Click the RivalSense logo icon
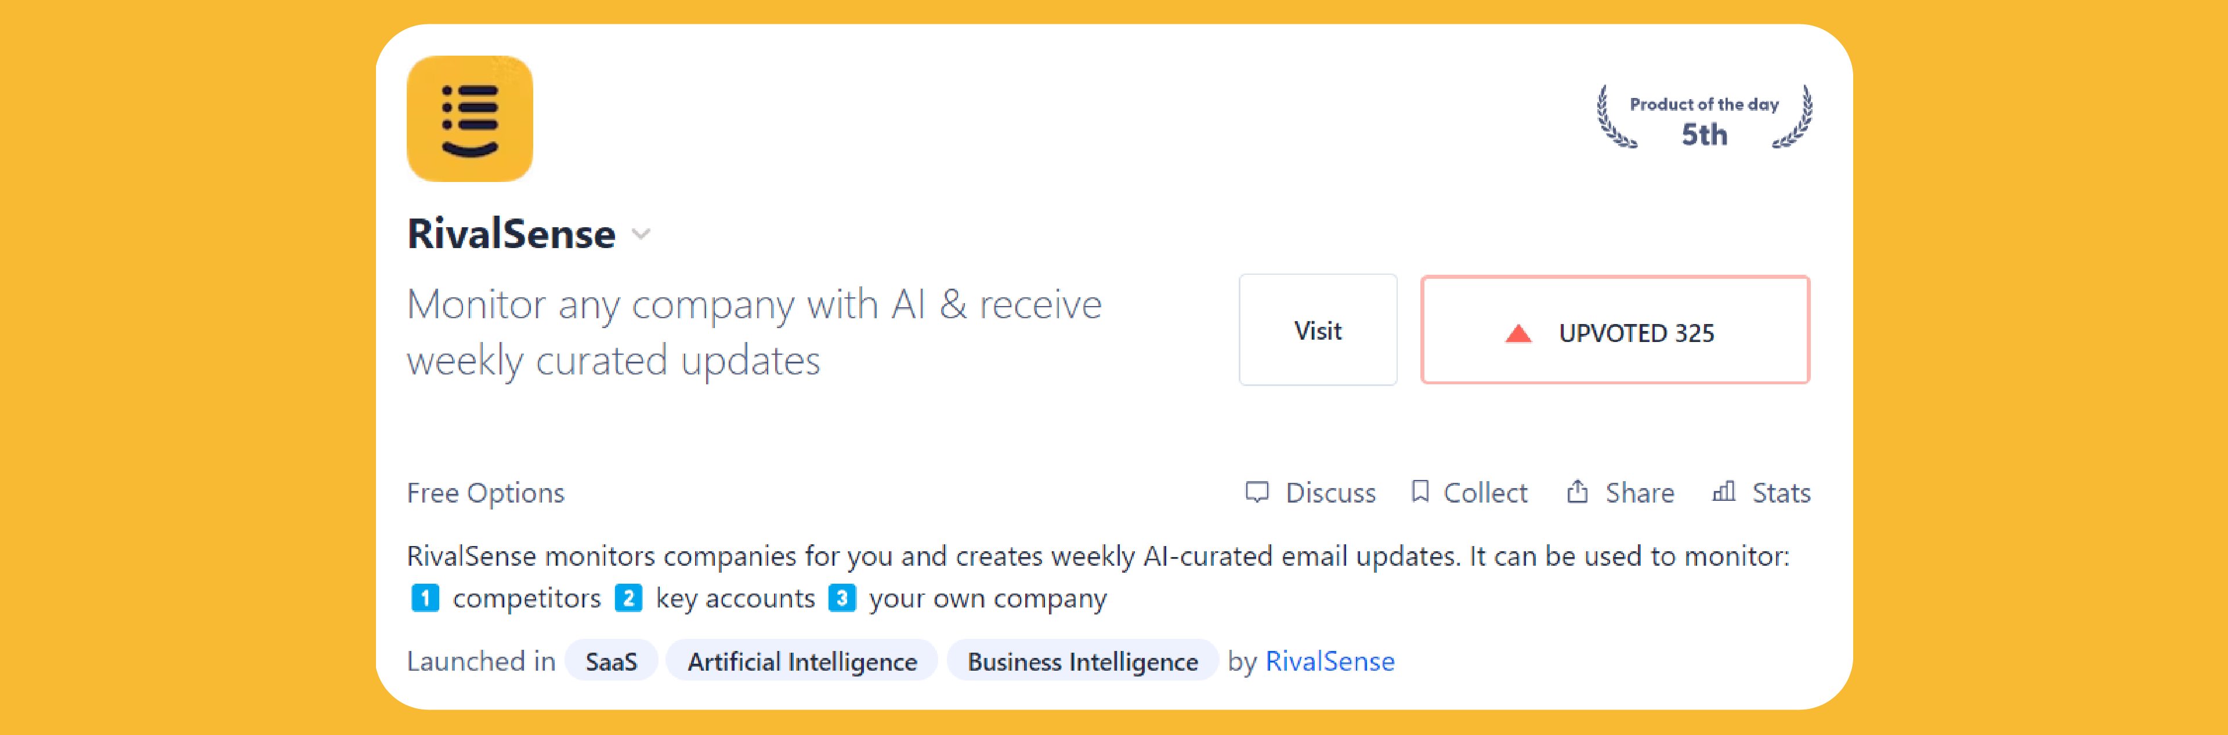Screen dimensions: 2228x735 (x=469, y=118)
